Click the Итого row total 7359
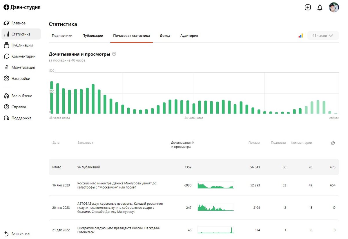Screen dimensions: 348x239 point(188,167)
